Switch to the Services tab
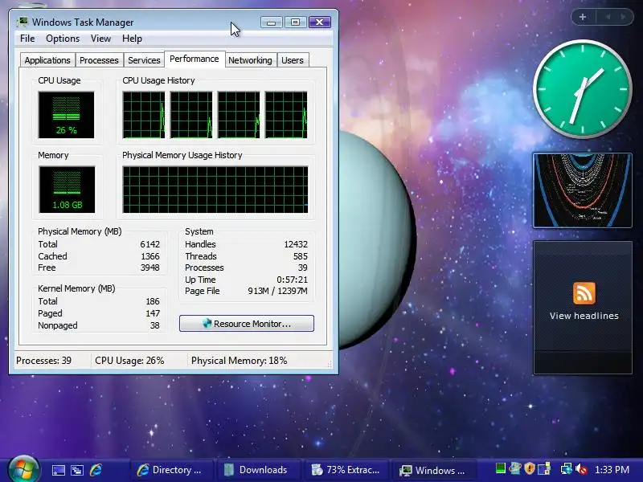643x482 pixels. tap(144, 60)
